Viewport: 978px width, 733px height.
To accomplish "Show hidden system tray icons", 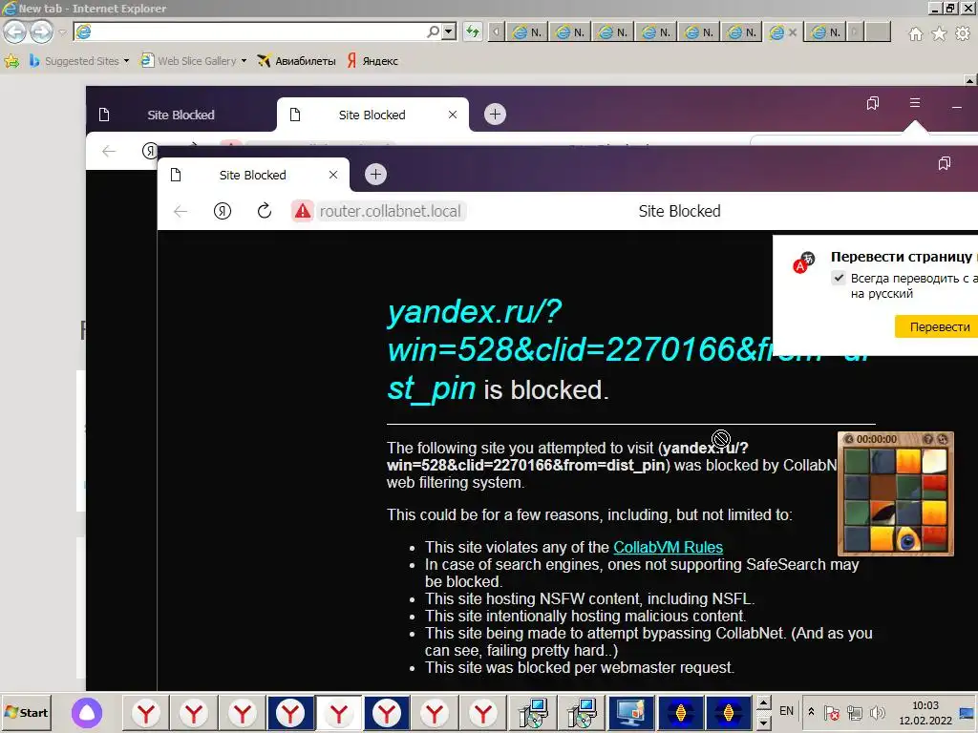I will tap(811, 711).
